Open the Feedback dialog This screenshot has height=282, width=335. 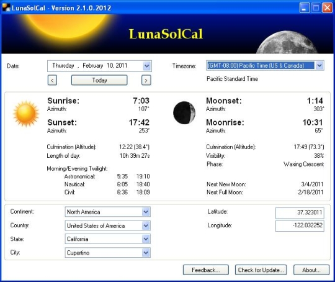(x=206, y=270)
